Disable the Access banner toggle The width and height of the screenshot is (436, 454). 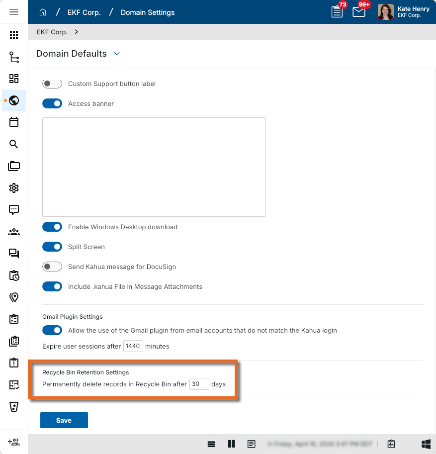tap(52, 104)
